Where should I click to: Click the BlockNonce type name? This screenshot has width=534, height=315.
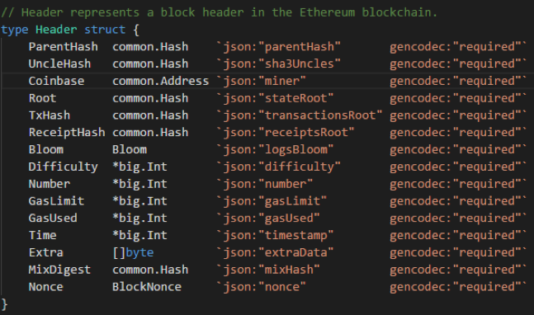pos(147,287)
